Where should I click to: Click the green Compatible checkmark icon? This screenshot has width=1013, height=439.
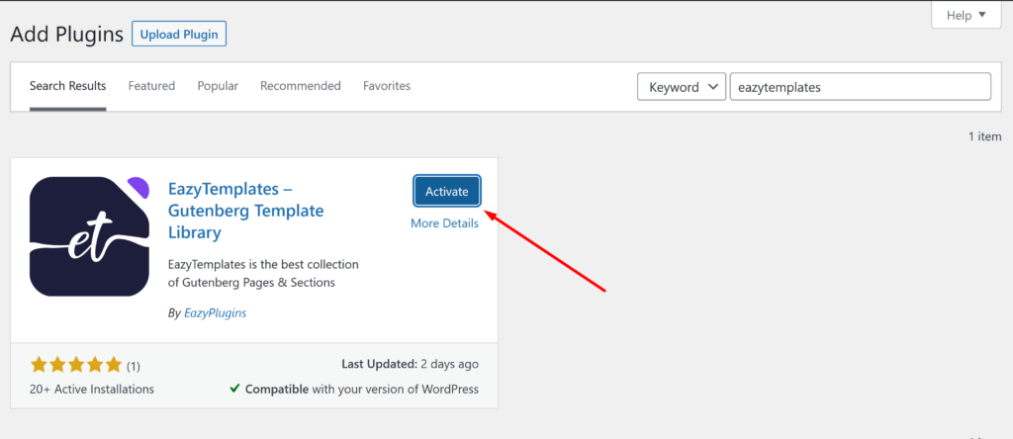point(235,389)
